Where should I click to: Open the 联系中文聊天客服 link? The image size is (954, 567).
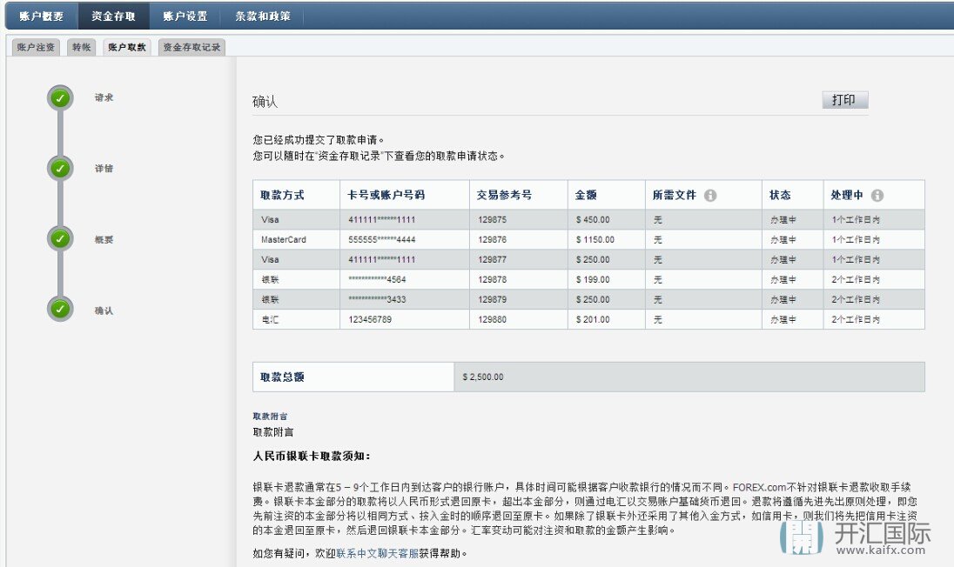click(x=377, y=552)
